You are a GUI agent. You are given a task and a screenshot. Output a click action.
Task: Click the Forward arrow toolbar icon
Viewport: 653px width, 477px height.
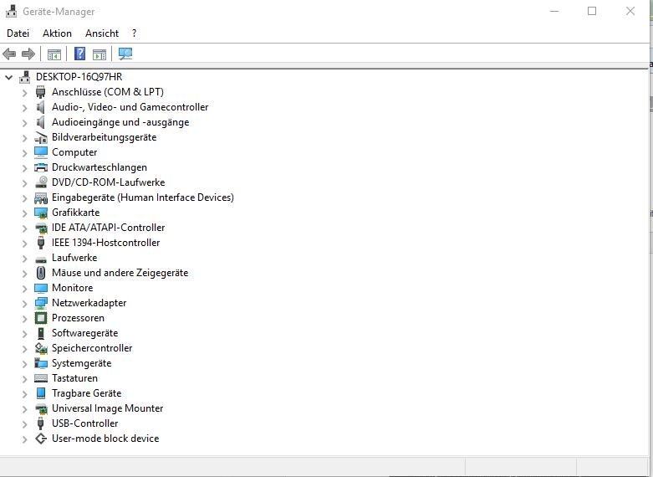[28, 54]
